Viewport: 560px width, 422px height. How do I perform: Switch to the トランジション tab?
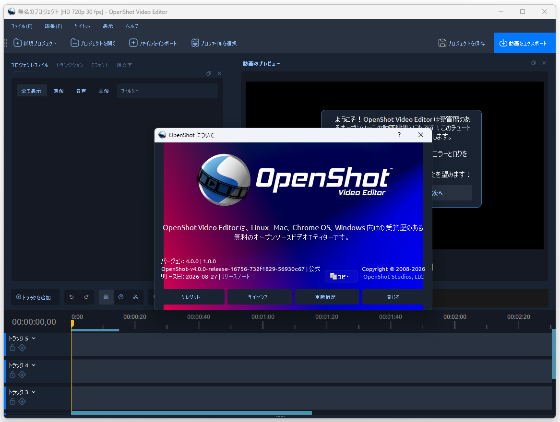tap(70, 65)
